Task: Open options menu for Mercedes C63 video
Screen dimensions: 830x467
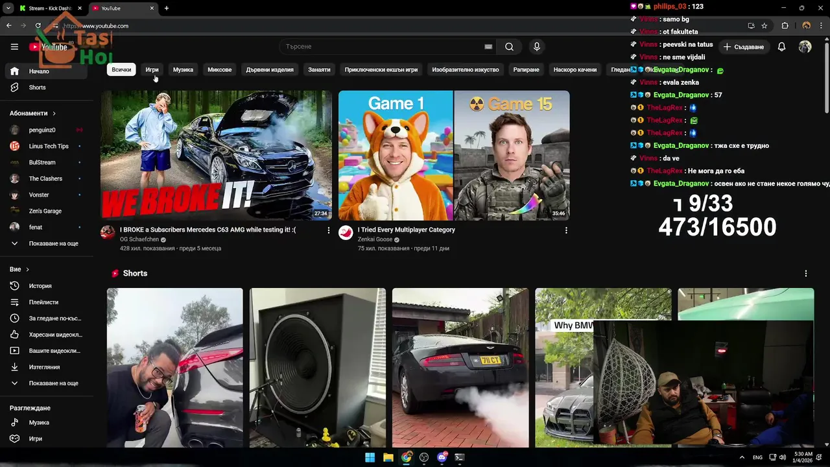Action: pos(328,230)
